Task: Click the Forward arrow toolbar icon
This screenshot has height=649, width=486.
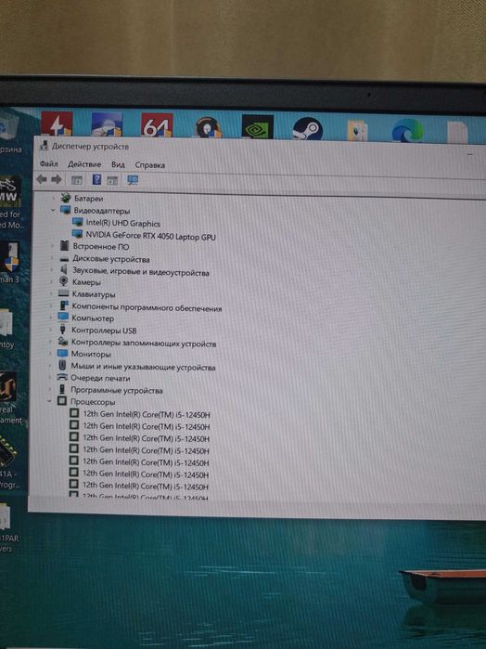Action: point(57,179)
